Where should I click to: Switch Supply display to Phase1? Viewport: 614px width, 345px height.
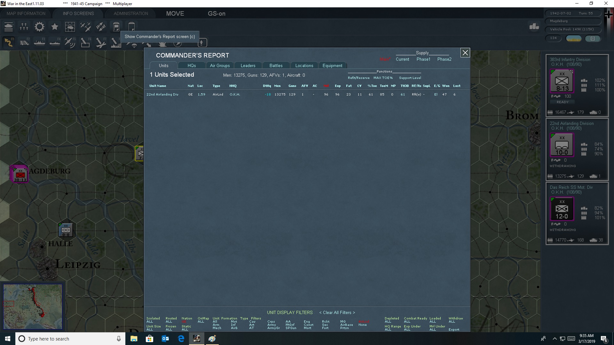point(423,59)
